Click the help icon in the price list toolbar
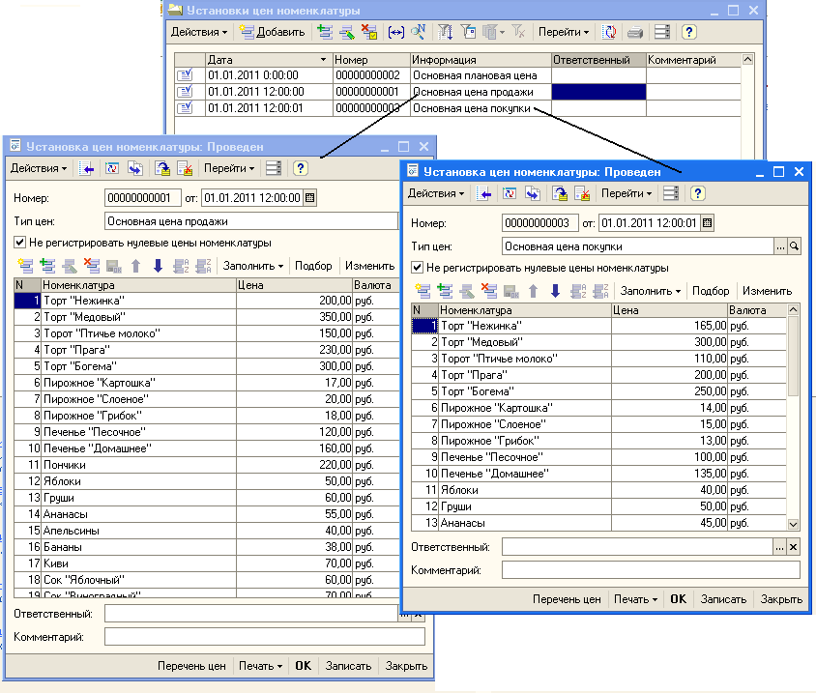Image resolution: width=816 pixels, height=693 pixels. (x=688, y=32)
